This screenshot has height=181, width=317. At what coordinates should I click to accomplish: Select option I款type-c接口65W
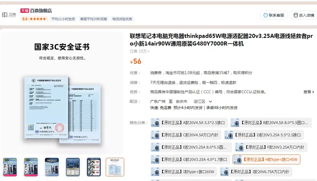184,172
